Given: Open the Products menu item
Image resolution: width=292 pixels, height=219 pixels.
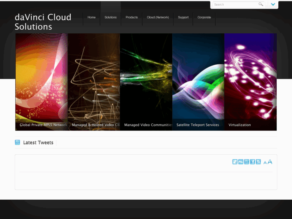Looking at the screenshot, I should point(132,17).
